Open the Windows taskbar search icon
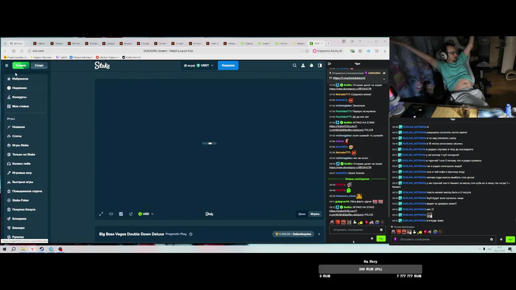The image size is (516, 290). tap(13, 249)
